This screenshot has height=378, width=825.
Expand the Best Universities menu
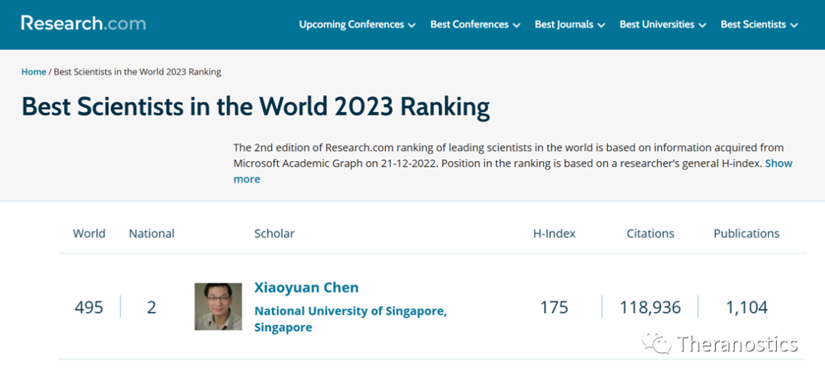click(x=662, y=24)
